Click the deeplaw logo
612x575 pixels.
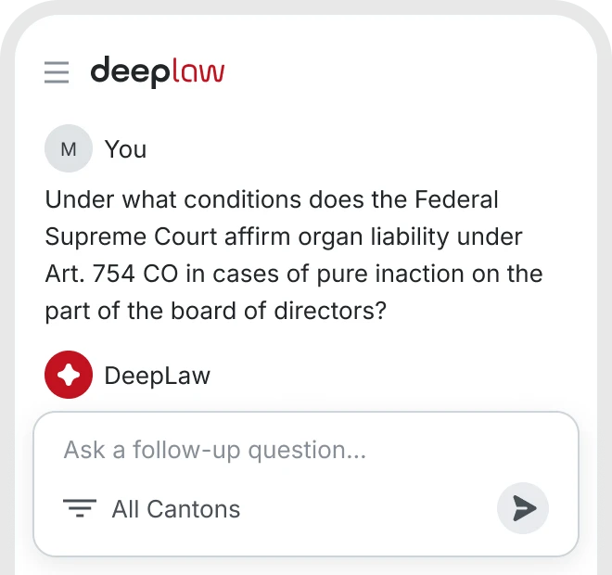pos(157,71)
